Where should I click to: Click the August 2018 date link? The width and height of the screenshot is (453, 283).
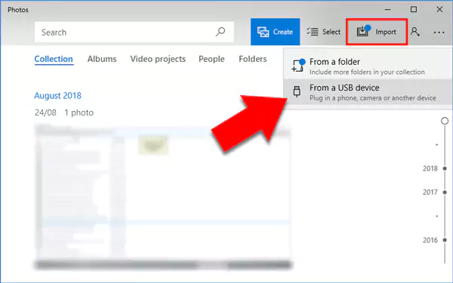coord(58,96)
